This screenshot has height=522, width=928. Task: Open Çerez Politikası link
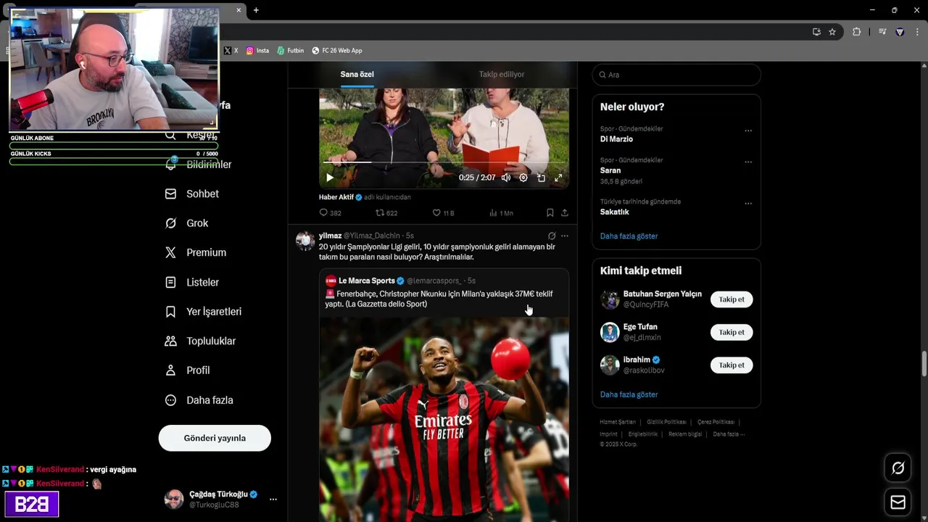[716, 422]
